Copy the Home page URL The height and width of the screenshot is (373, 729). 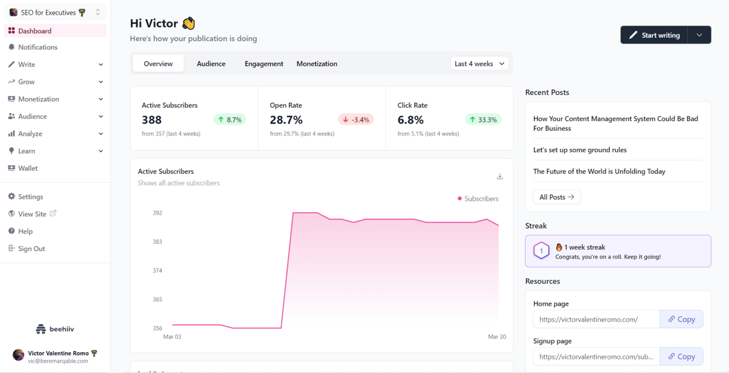coord(681,319)
